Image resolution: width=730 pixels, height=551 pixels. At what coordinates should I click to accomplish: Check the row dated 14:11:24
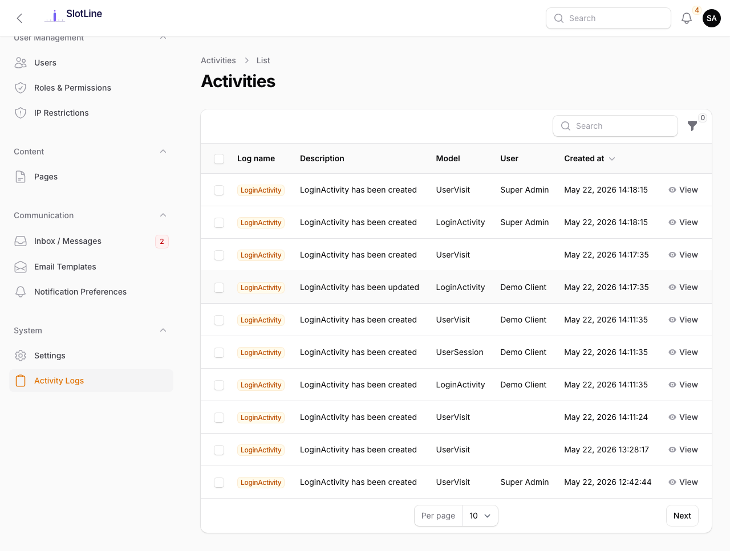pos(219,417)
